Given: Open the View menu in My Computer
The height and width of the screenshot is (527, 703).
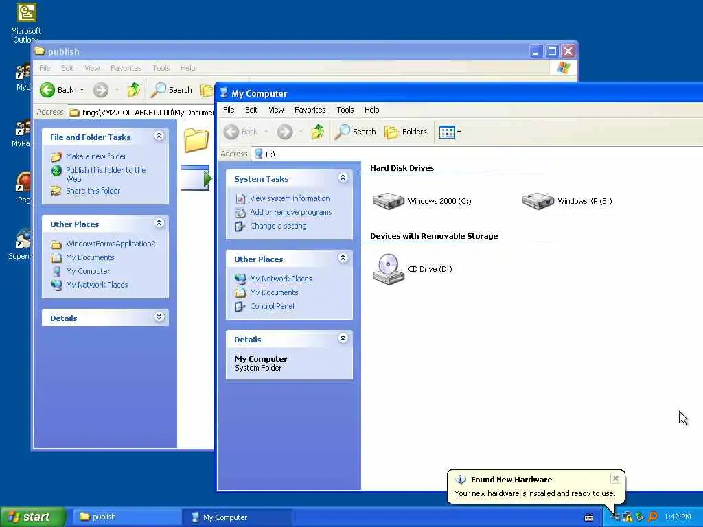Looking at the screenshot, I should point(276,110).
